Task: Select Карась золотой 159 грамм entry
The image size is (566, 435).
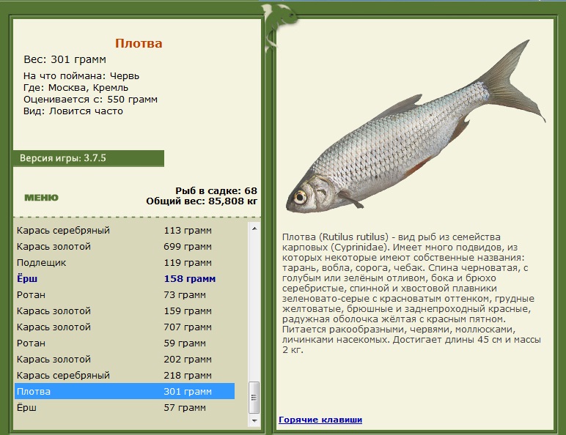Action: click(125, 311)
